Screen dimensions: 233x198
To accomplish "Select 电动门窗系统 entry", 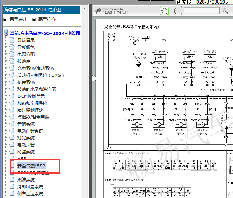I will click(x=30, y=131).
